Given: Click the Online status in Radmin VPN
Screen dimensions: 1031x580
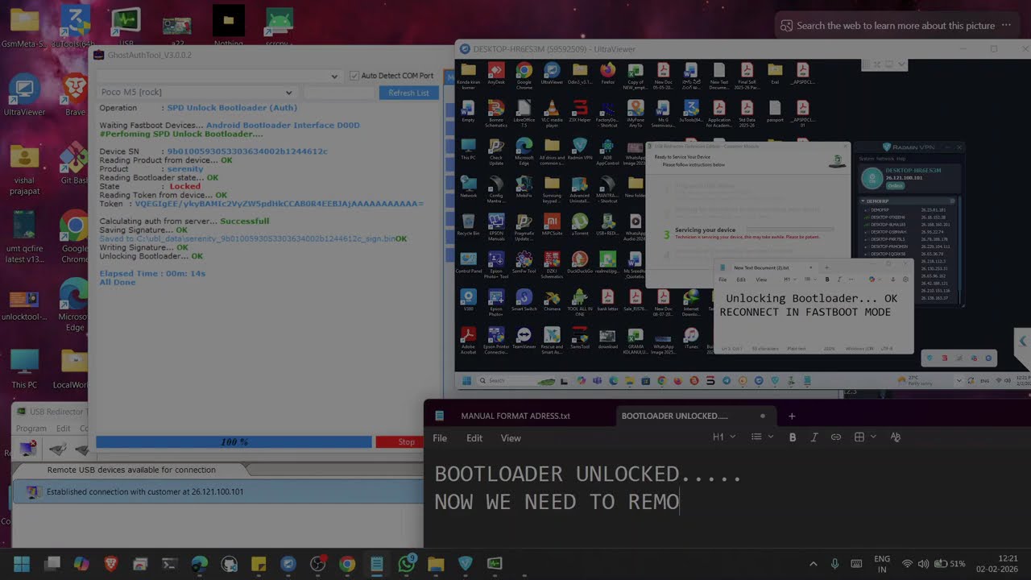Looking at the screenshot, I should [x=895, y=185].
